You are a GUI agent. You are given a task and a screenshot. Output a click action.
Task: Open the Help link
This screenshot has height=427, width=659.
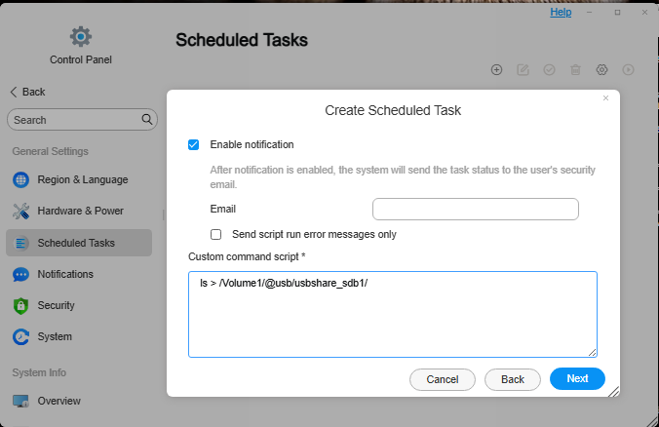coord(561,13)
